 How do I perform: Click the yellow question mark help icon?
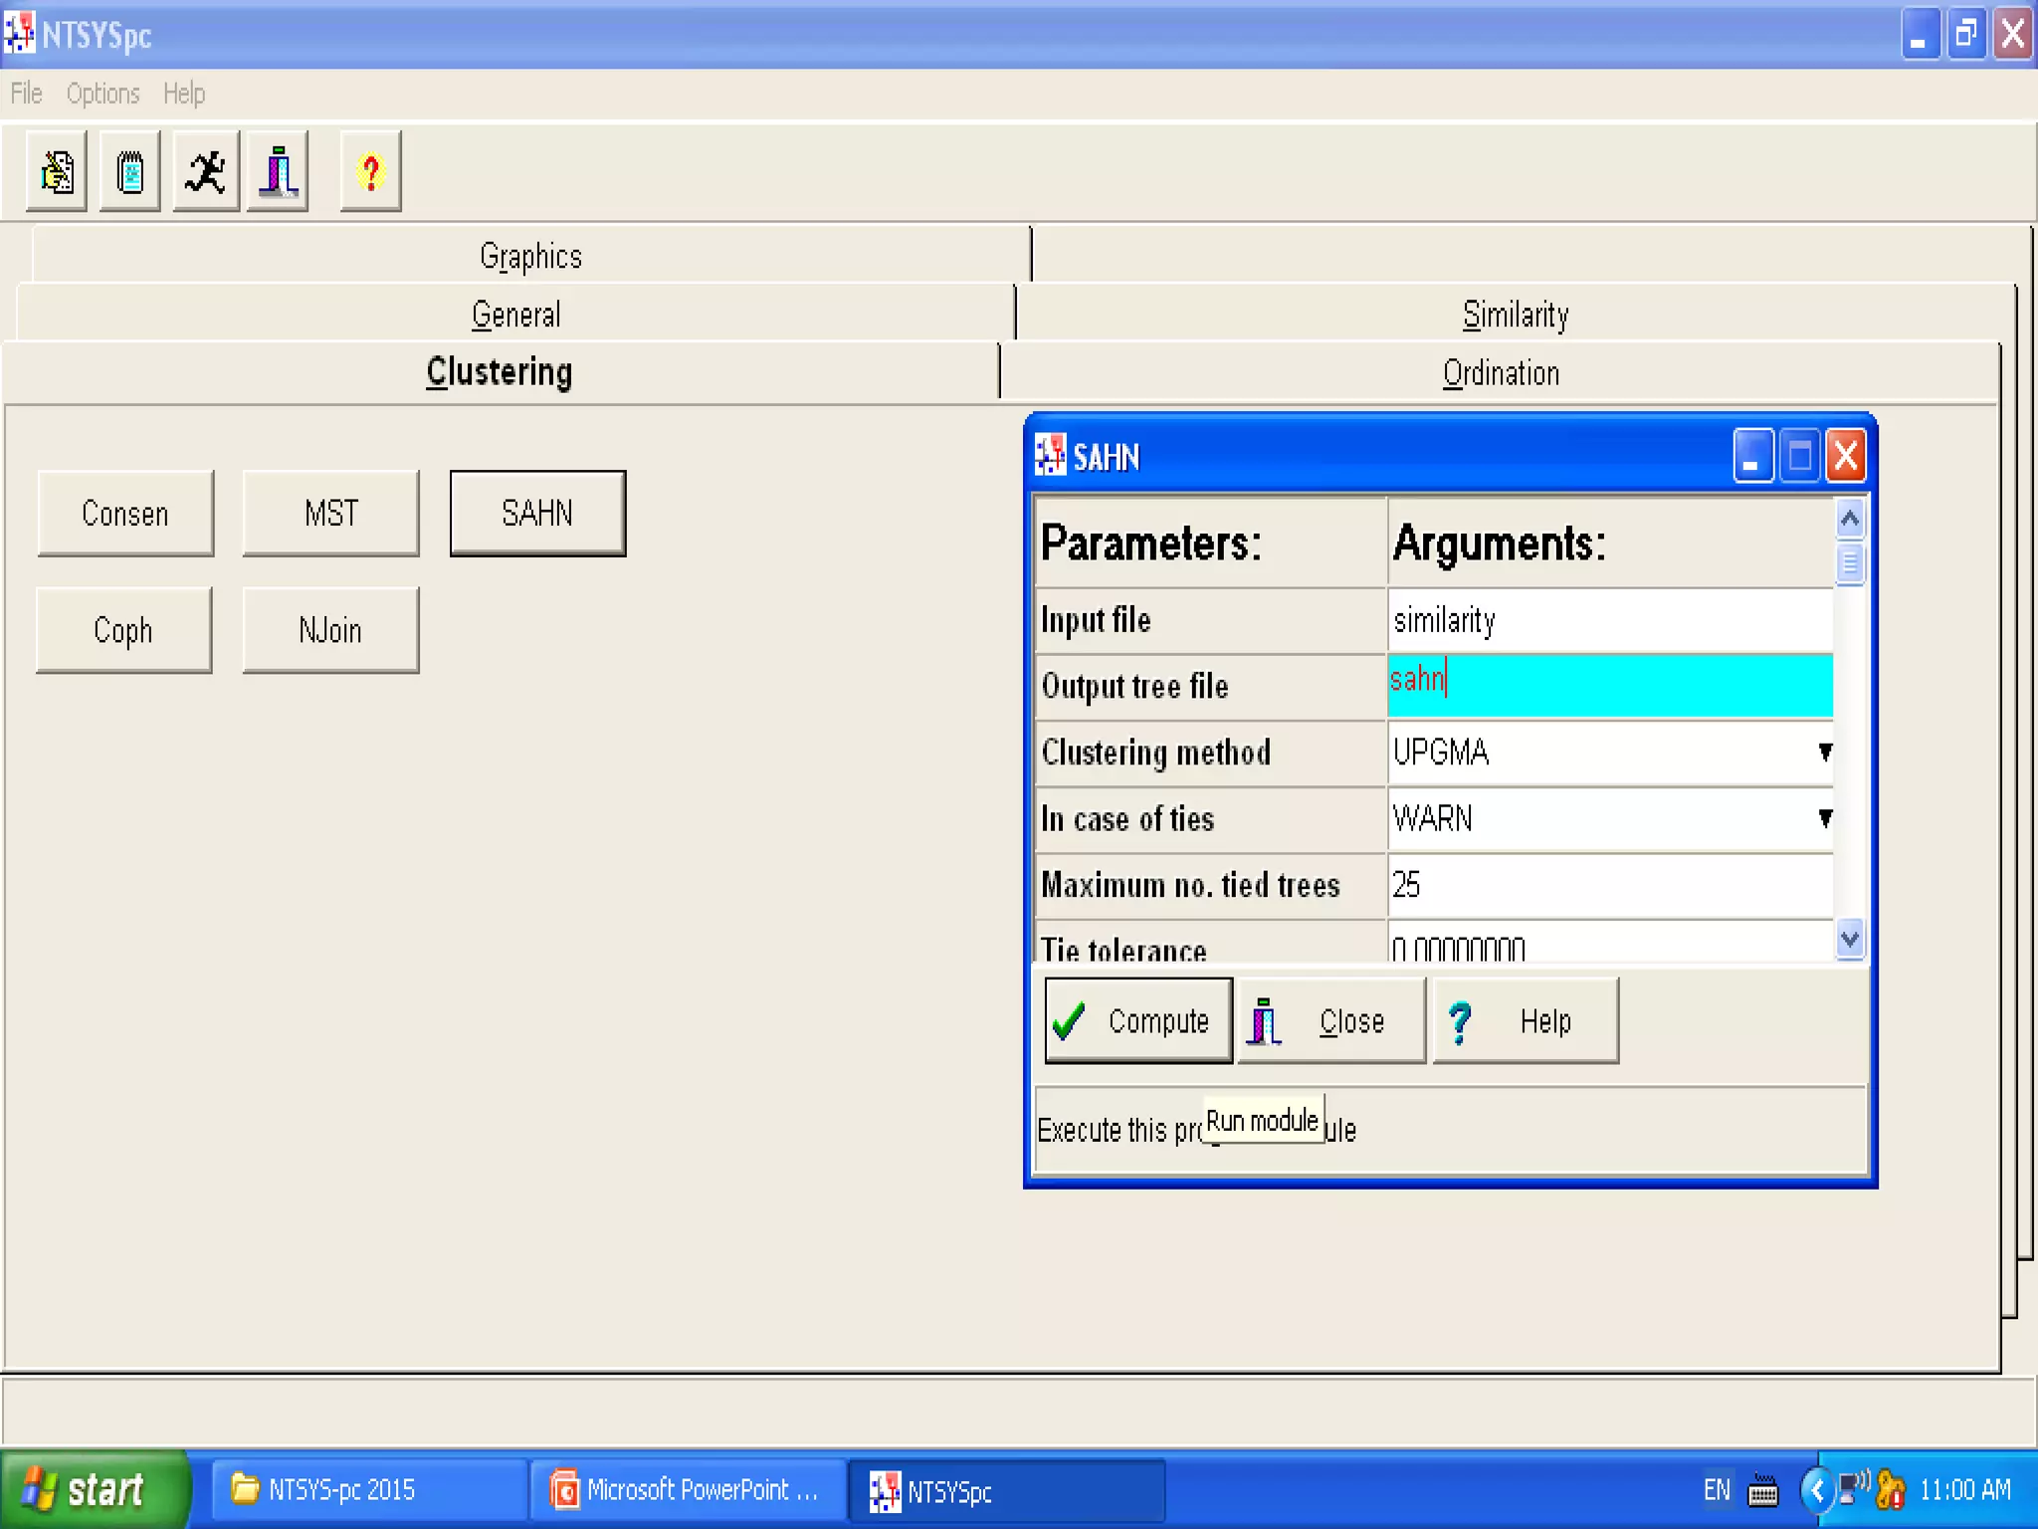(370, 172)
